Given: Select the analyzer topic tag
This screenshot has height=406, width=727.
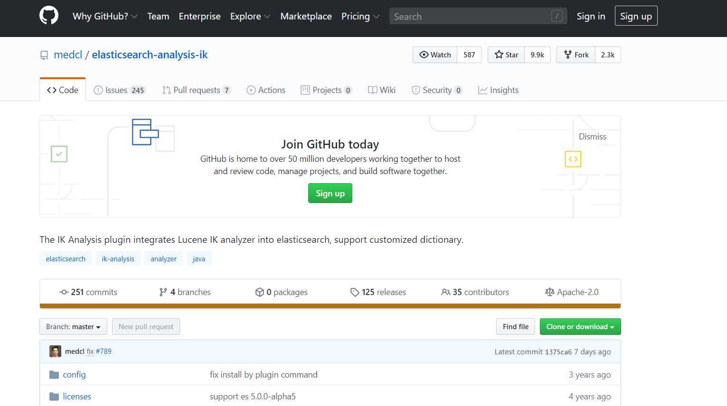Looking at the screenshot, I should tap(163, 258).
